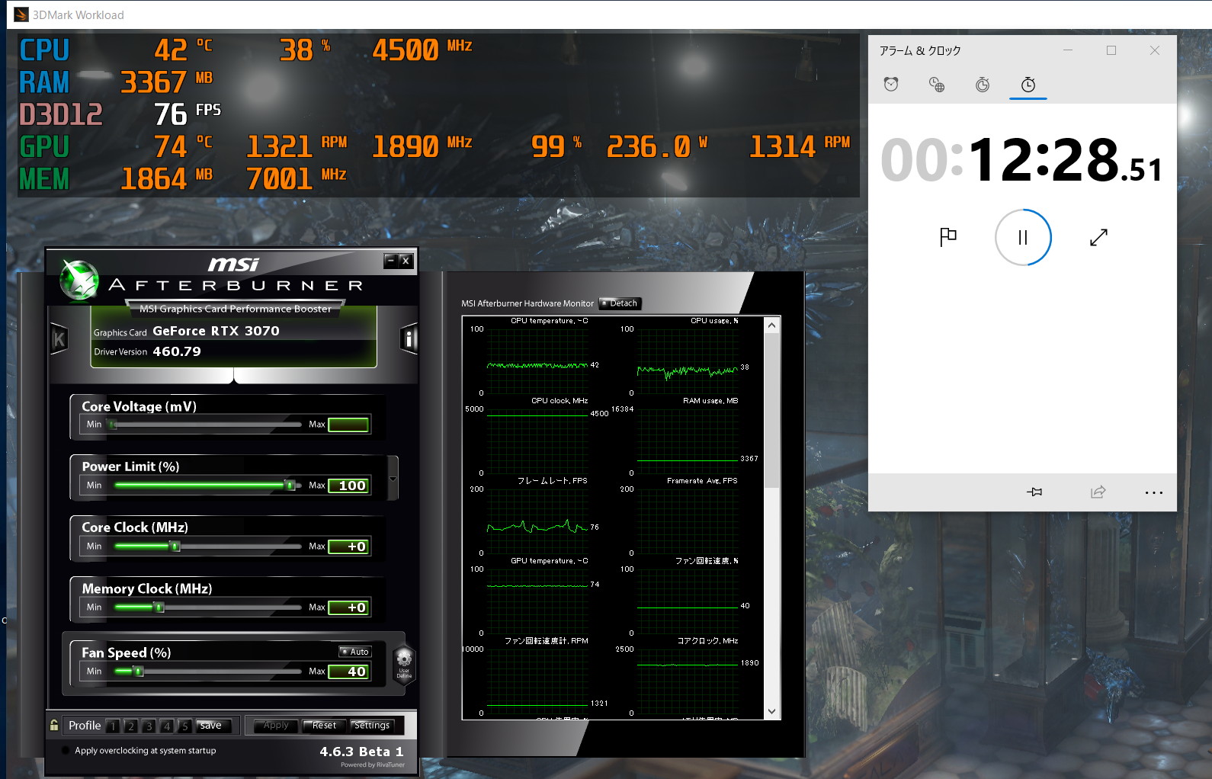Screen dimensions: 1212x779
Task: Reset Afterburner settings with Reset button
Action: coord(324,726)
